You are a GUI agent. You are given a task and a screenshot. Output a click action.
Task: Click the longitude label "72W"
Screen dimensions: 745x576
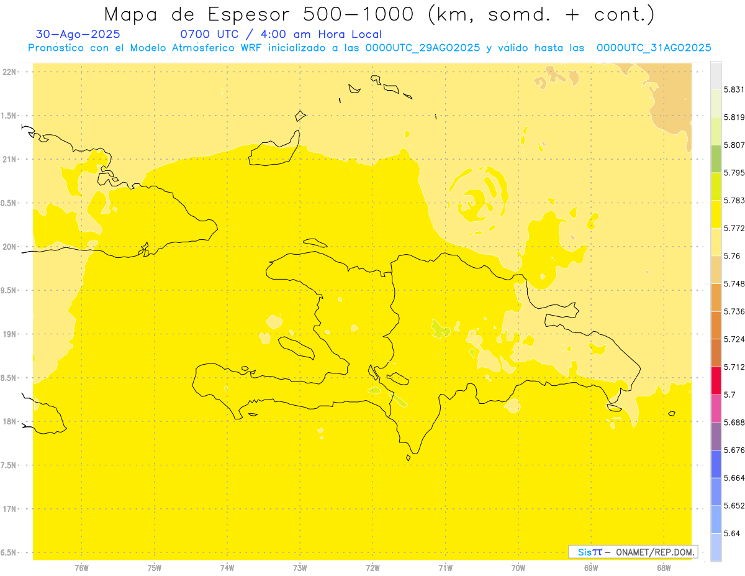coord(372,568)
